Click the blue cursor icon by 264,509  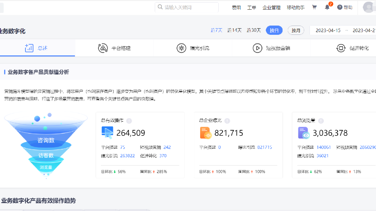[x=107, y=133]
